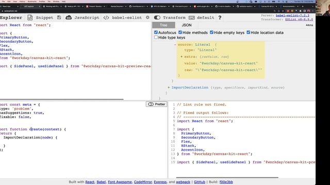This screenshot has height=185, width=330.
Task: Expand the extra property node
Action: coord(181,57)
